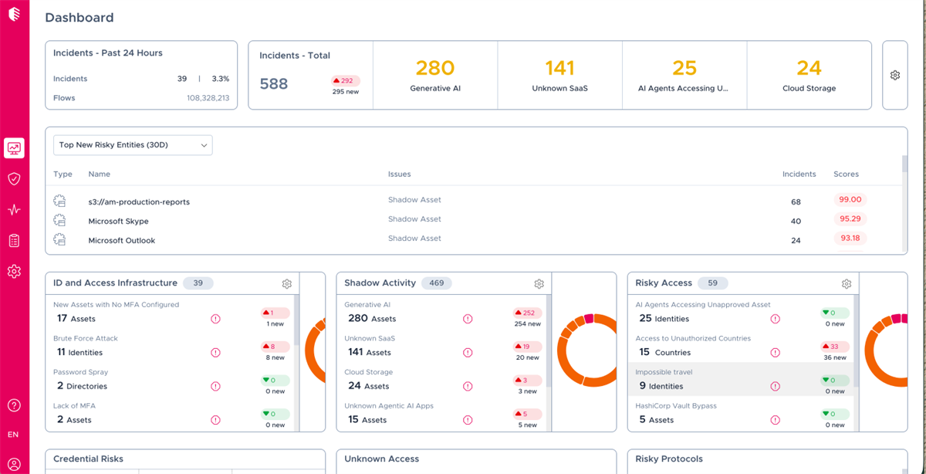Open ID and Access Infrastructure gear settings
Viewport: 926px width, 474px height.
[x=287, y=284]
